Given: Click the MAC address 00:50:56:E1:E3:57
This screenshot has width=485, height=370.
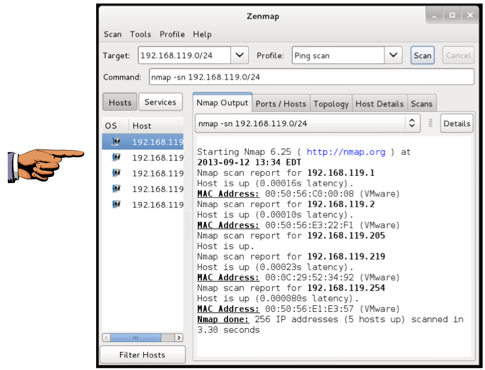Looking at the screenshot, I should tap(309, 308).
